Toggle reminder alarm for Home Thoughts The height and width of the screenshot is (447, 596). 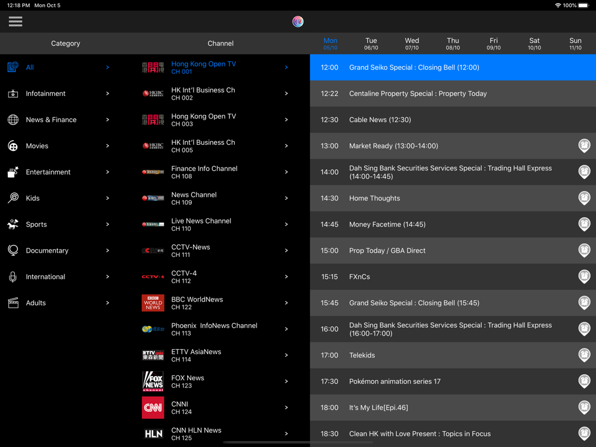tap(584, 198)
